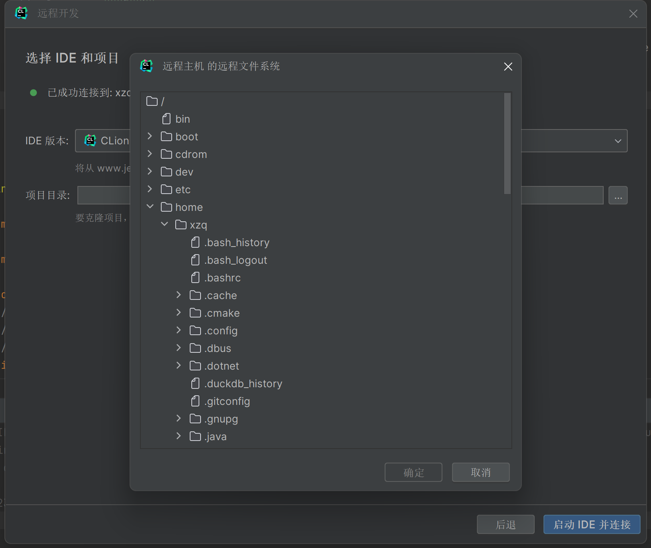Click the root folder icon
Screen dimensions: 651x548
coord(152,101)
